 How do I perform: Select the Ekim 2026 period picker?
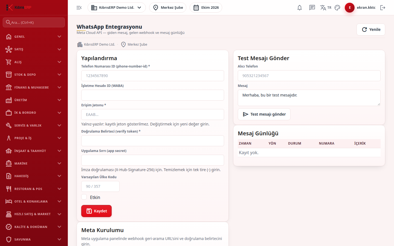[206, 8]
